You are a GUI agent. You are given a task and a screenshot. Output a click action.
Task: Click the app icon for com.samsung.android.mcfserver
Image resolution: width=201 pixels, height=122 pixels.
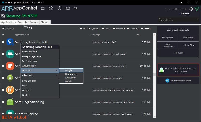tap(10, 54)
